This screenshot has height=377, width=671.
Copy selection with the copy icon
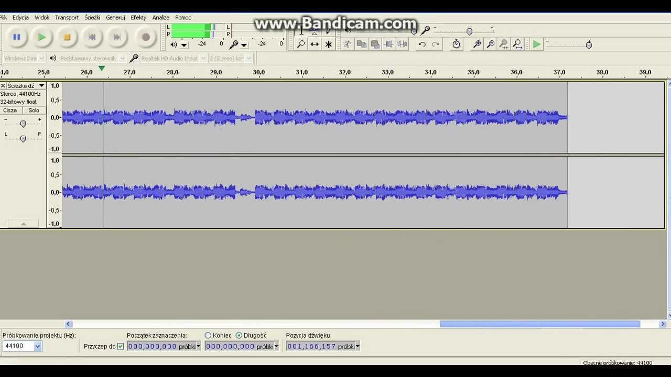[x=361, y=45]
